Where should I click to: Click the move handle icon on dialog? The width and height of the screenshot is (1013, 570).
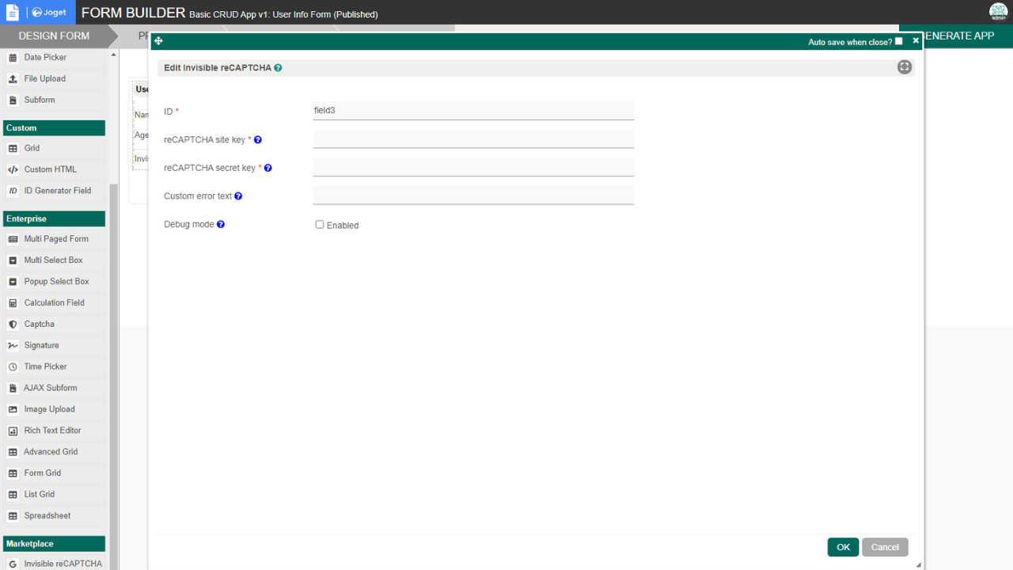click(x=158, y=41)
